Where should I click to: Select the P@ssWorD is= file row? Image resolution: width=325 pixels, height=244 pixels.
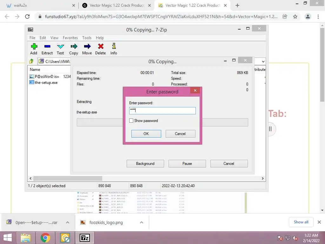click(50, 76)
